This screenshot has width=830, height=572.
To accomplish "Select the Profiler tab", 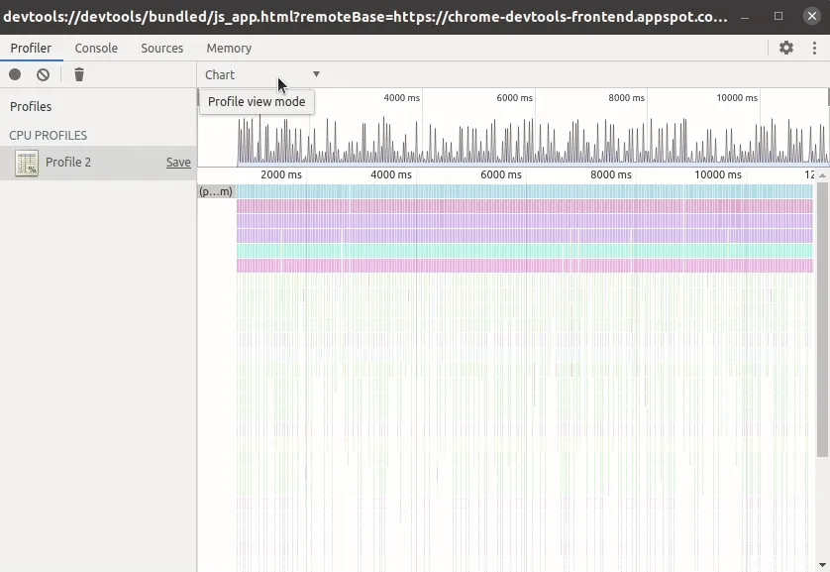I will (31, 48).
